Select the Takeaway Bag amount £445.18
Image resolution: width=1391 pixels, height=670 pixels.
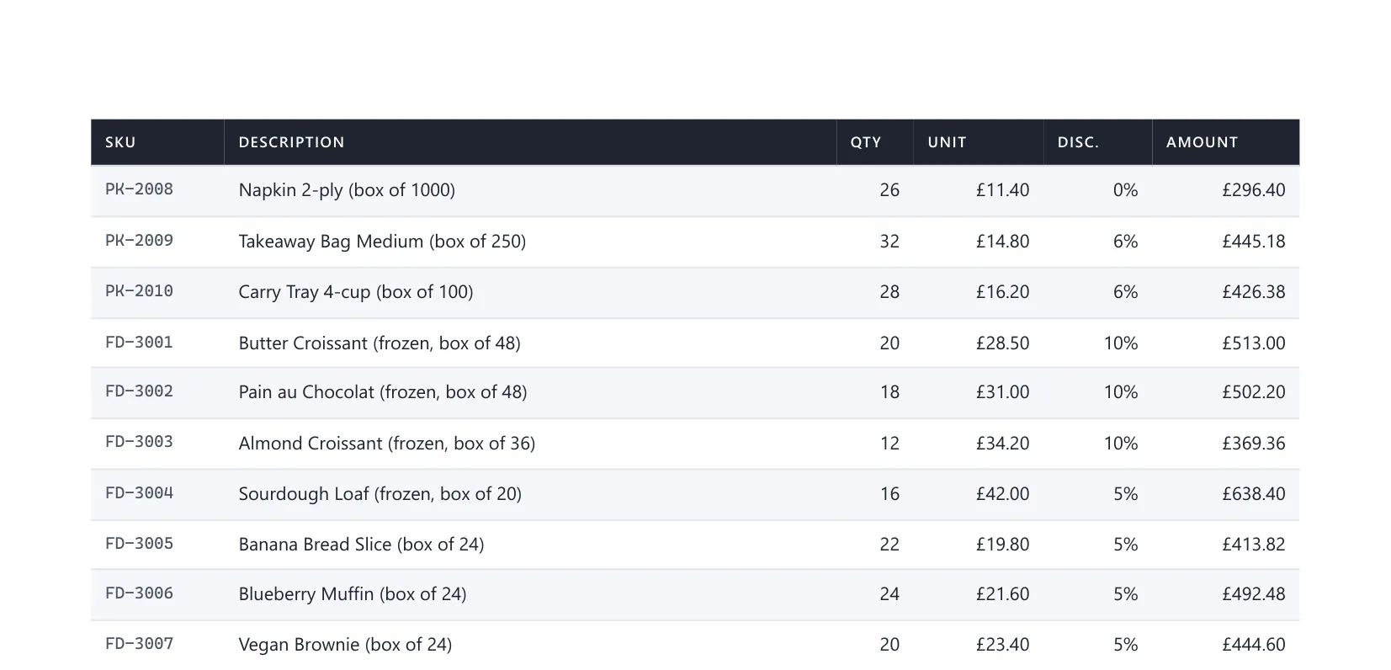1254,242
